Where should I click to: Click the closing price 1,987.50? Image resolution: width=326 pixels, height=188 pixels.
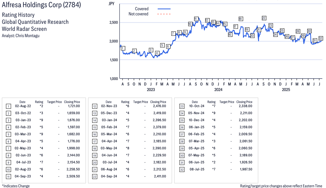[x=246, y=169]
